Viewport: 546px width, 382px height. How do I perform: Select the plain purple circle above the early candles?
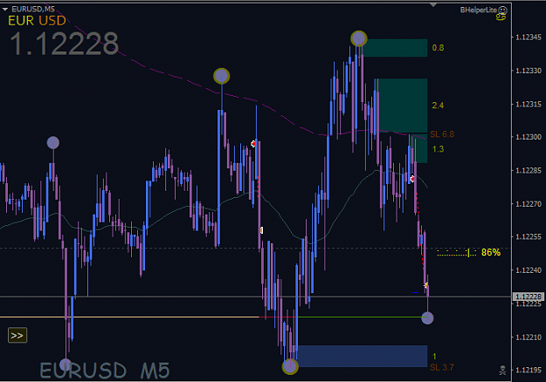pyautogui.click(x=53, y=142)
